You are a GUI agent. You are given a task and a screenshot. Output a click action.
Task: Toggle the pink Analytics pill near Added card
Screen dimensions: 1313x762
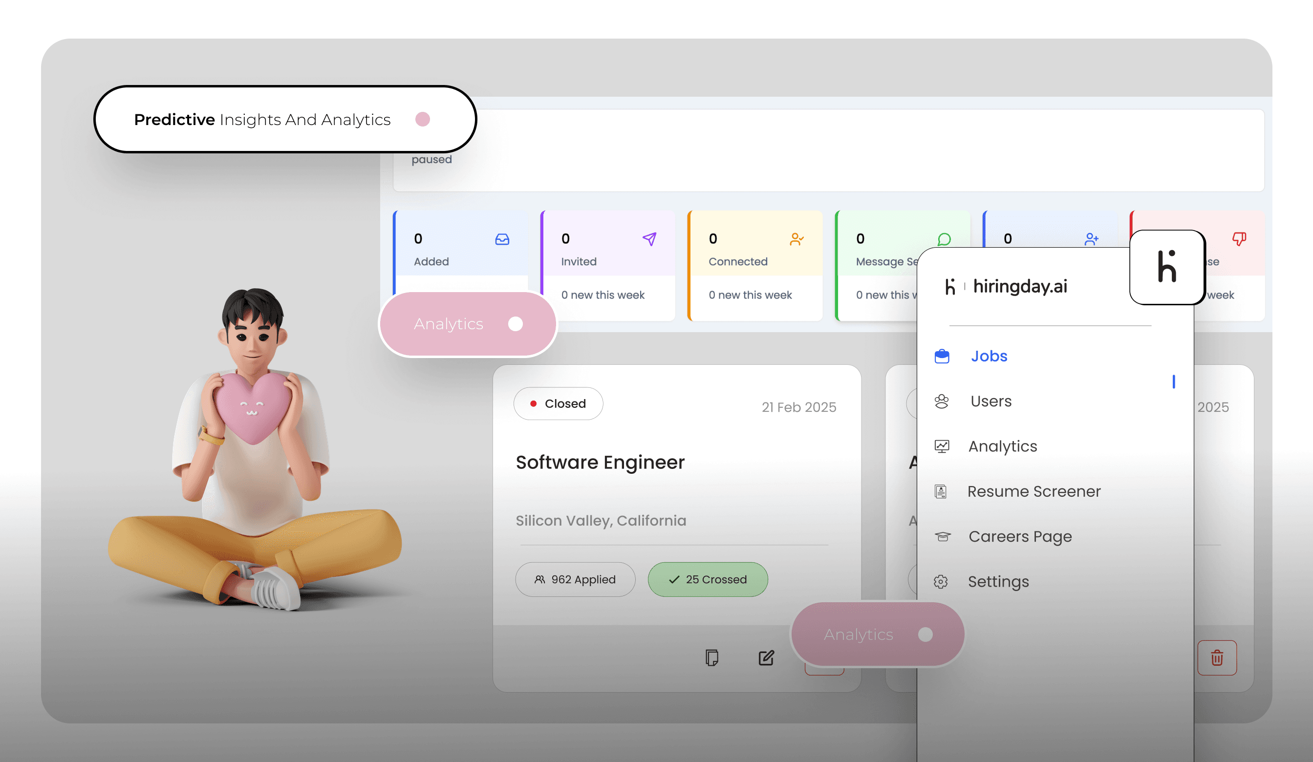point(515,324)
